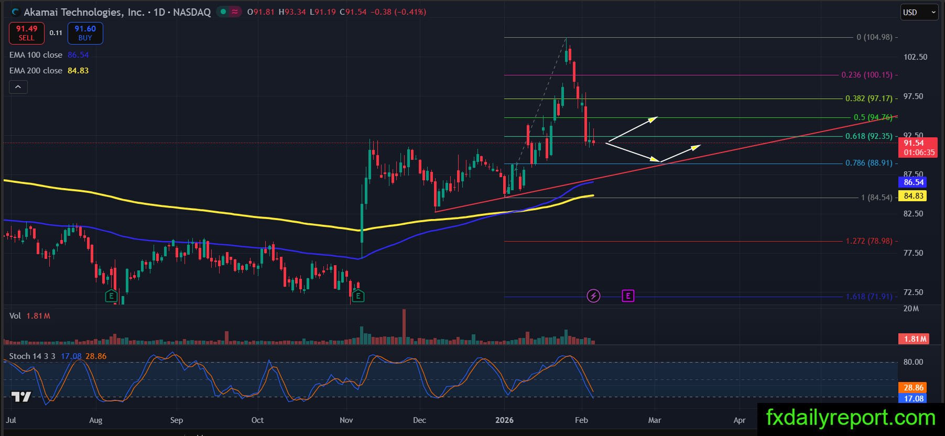Click the TradingView logo
Viewport: 945px width, 436px height.
pos(21,397)
